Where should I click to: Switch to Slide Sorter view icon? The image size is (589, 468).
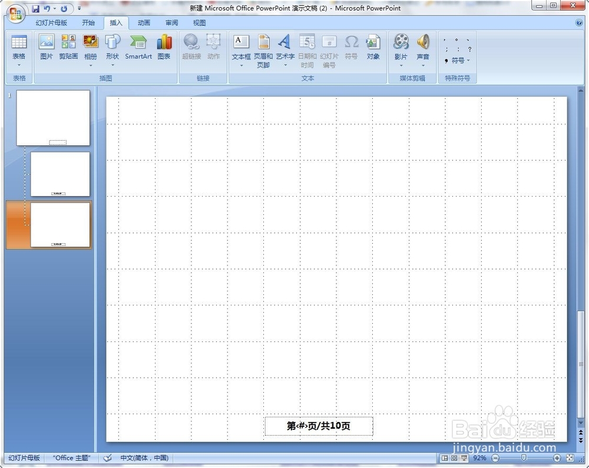click(454, 458)
